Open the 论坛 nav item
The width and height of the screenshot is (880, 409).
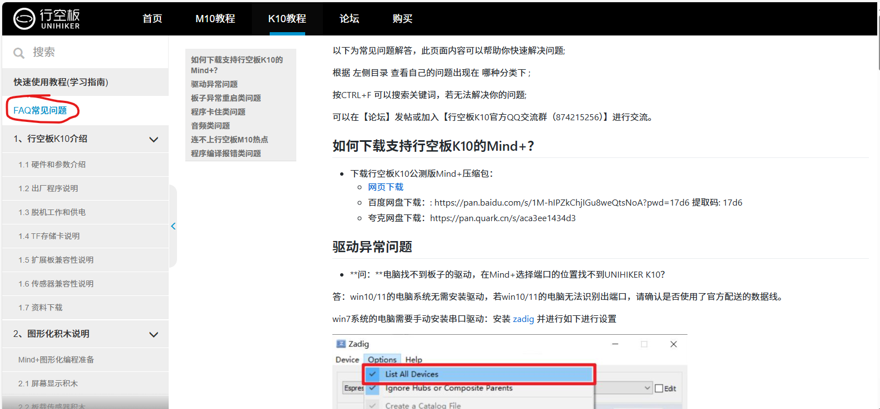click(x=349, y=19)
